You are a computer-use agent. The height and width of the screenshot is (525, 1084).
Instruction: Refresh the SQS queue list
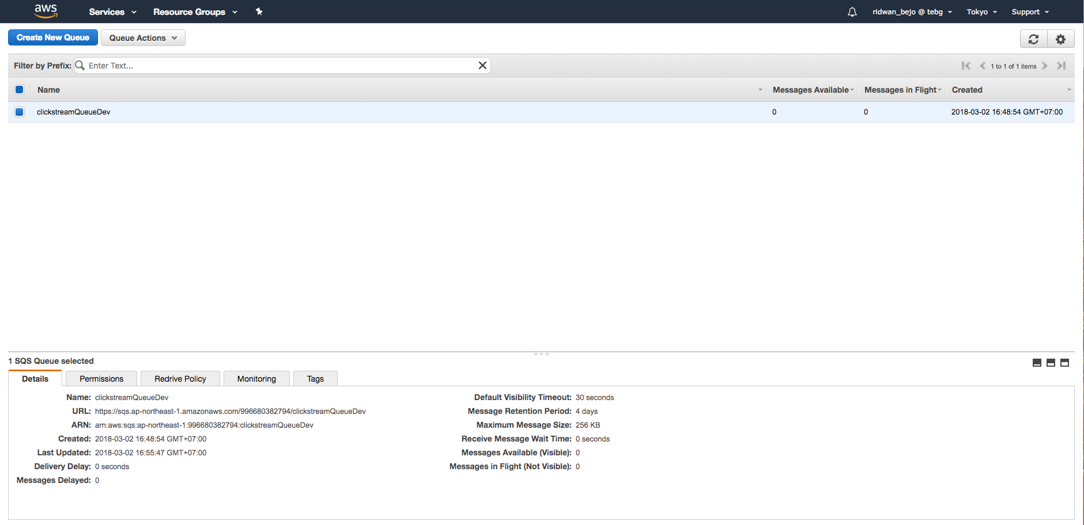[1033, 39]
